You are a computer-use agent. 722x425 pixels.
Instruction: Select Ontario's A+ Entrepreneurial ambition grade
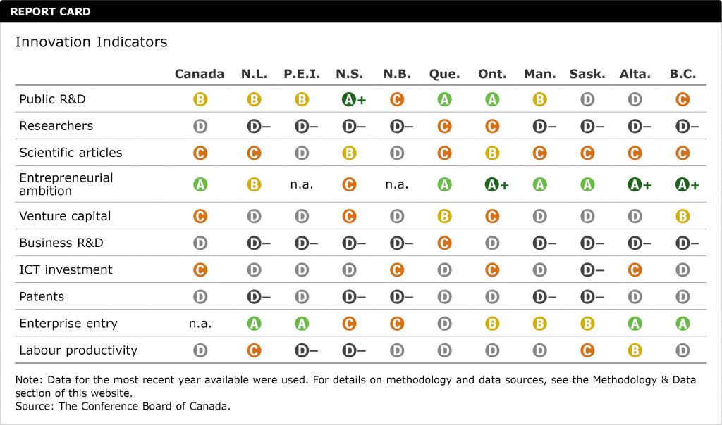pyautogui.click(x=493, y=184)
